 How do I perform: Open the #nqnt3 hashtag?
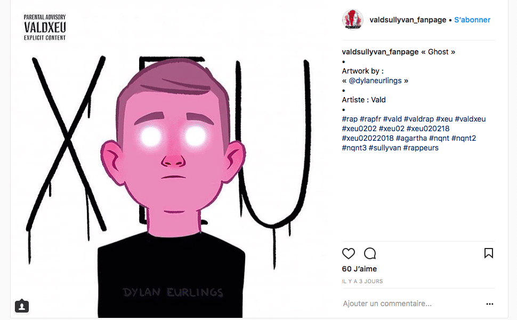354,148
